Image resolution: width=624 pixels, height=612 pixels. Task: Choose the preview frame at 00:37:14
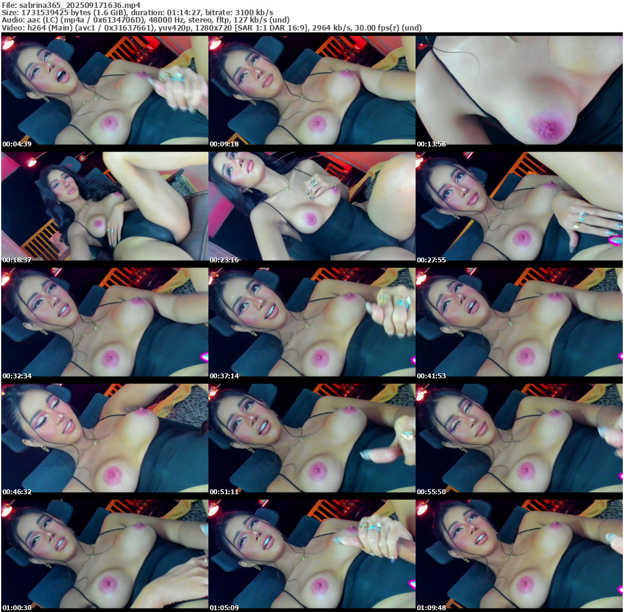(x=312, y=322)
